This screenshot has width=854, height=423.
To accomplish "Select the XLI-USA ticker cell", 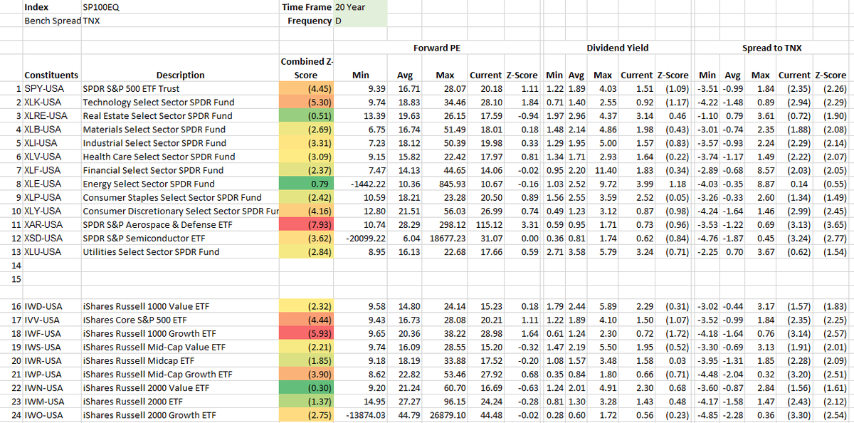I will pos(52,142).
